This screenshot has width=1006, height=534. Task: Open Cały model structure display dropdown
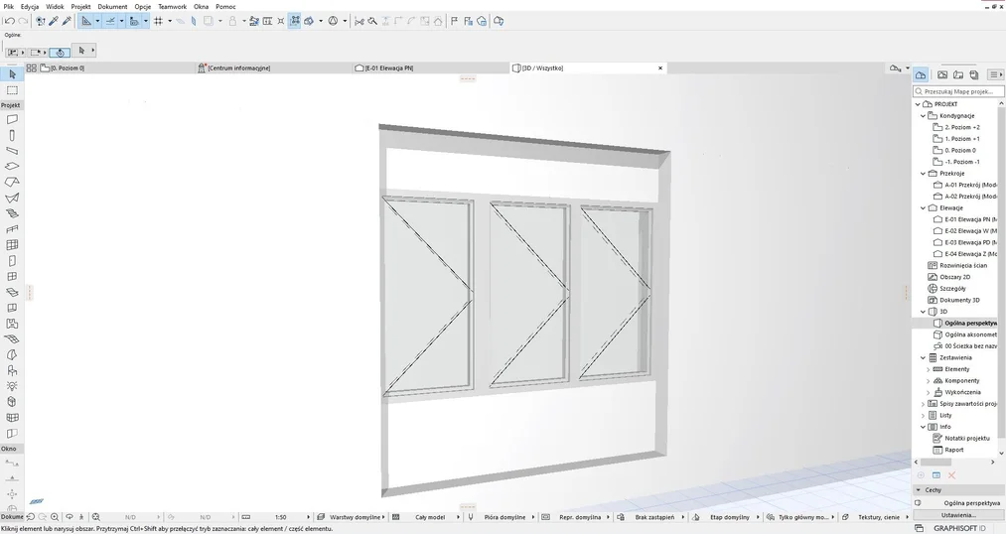point(427,517)
